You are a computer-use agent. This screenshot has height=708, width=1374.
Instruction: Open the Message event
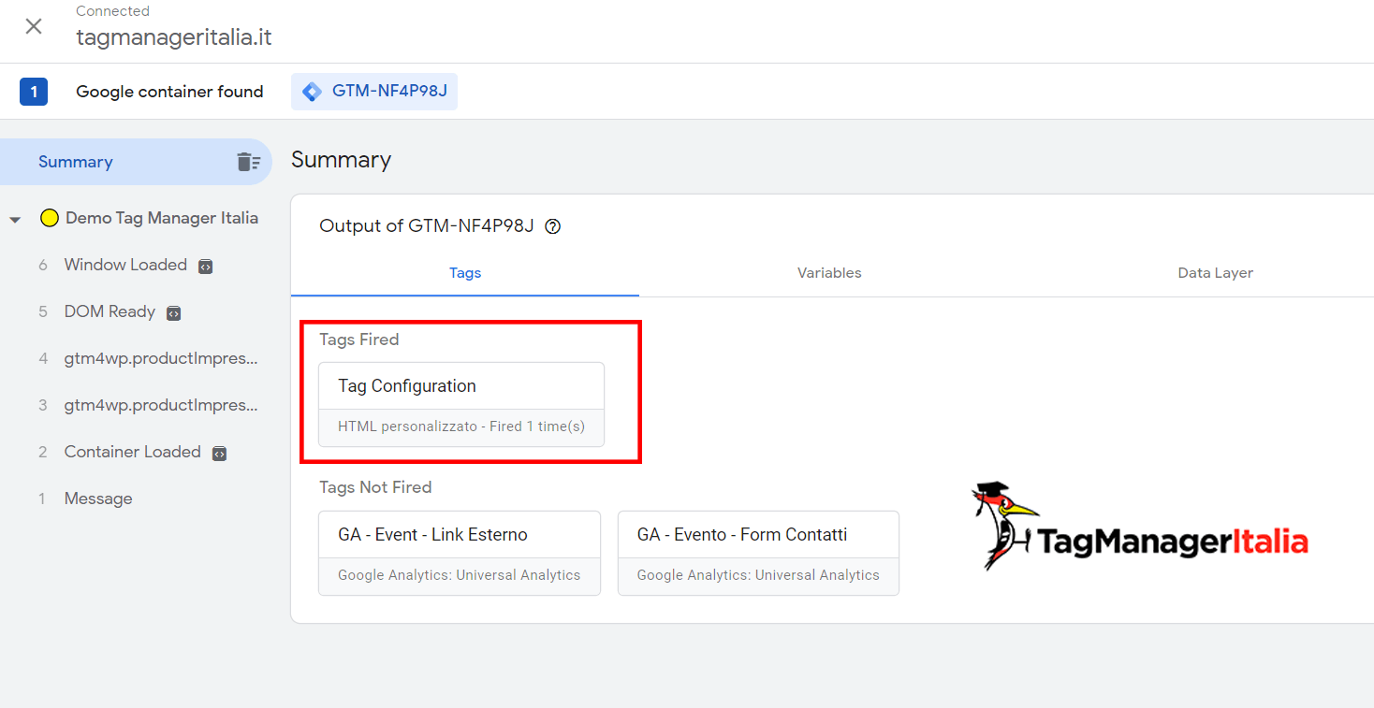click(x=98, y=498)
